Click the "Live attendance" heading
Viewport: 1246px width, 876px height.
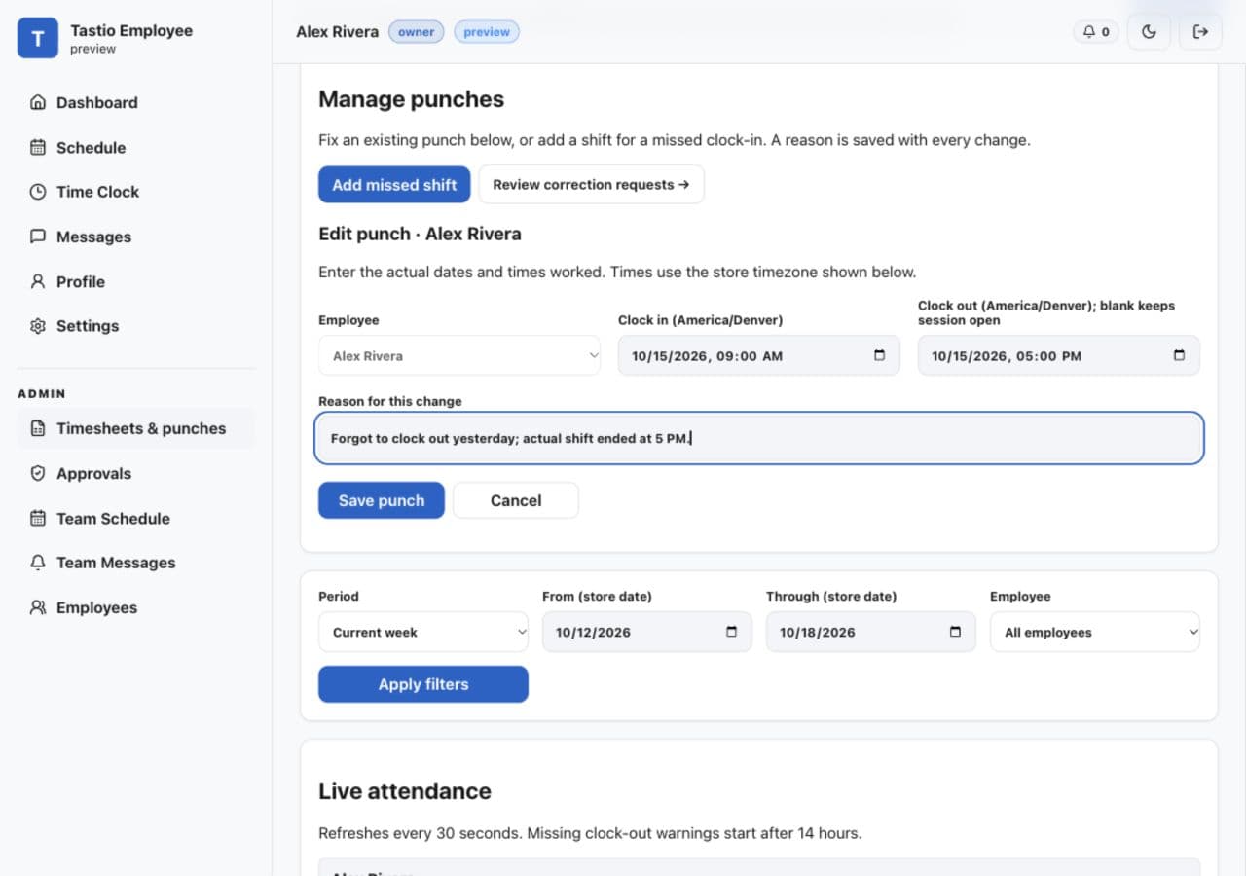[405, 791]
